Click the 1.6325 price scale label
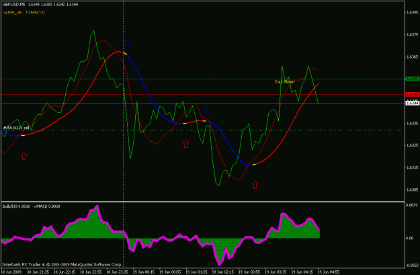420x275 pixels. click(412, 145)
